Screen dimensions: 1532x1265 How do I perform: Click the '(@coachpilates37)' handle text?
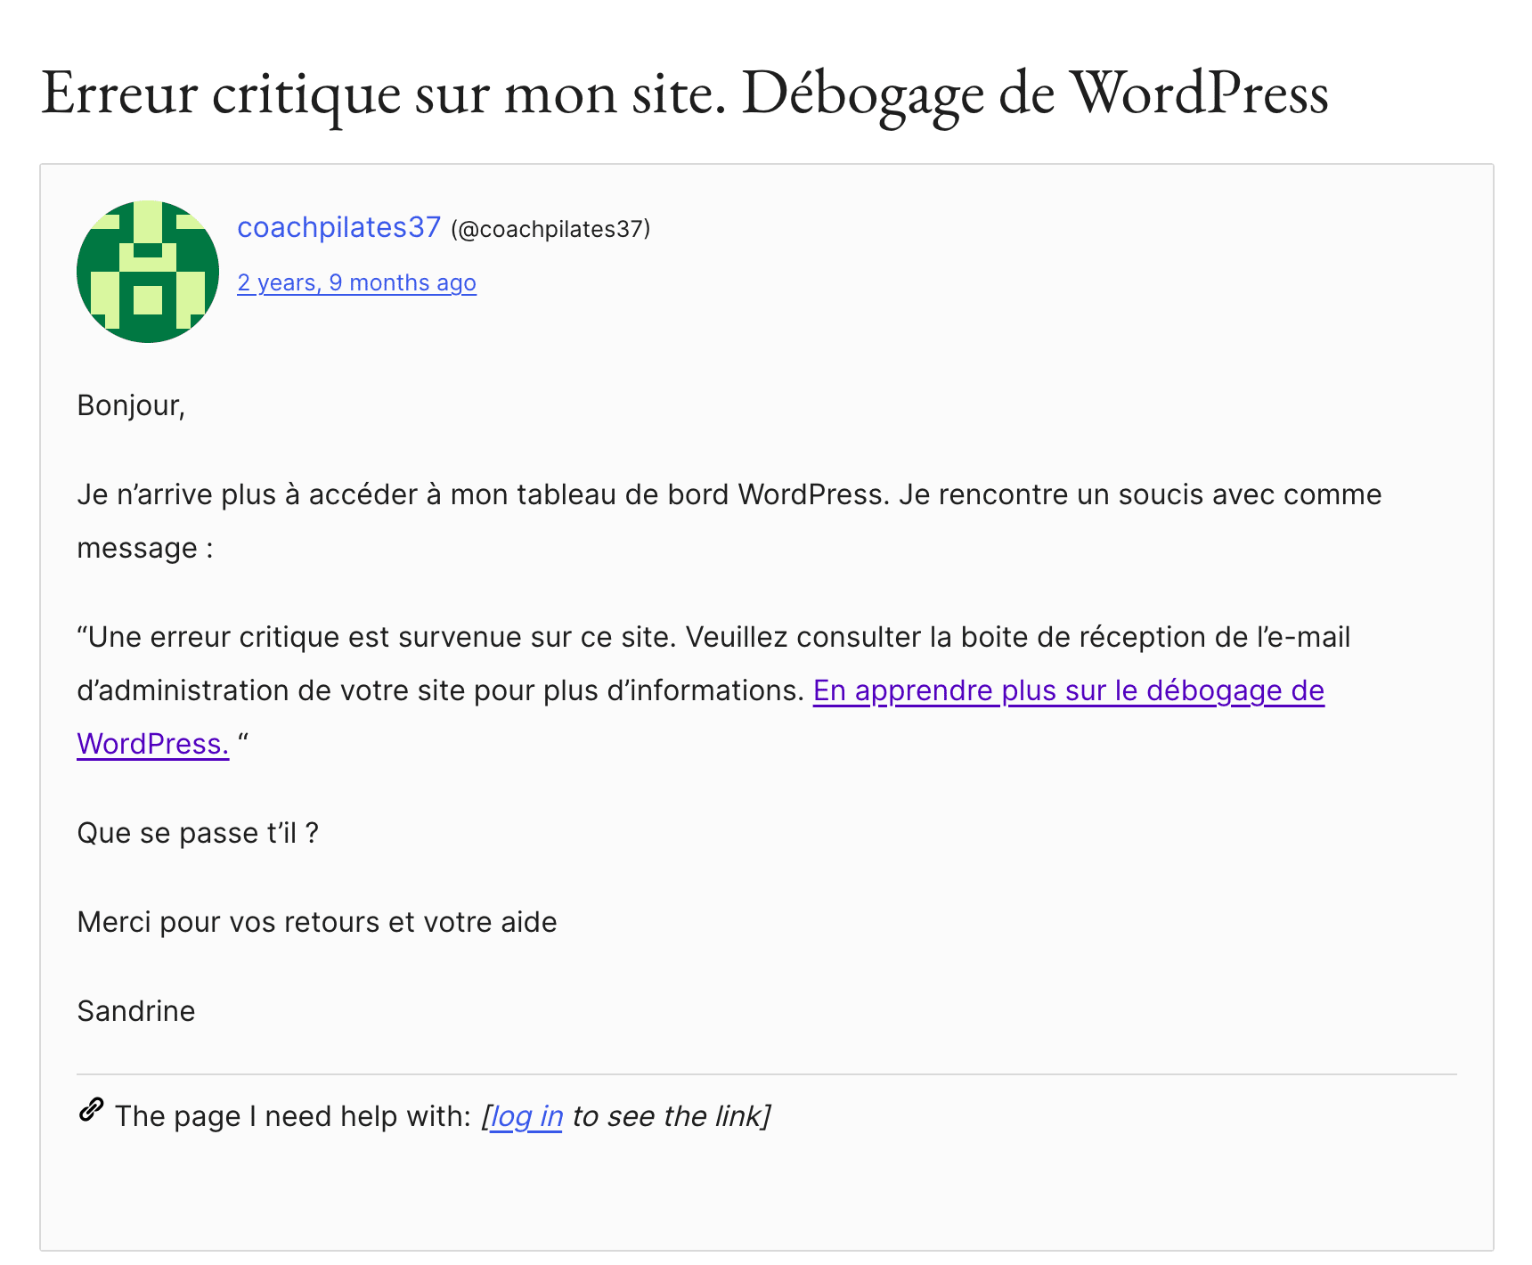550,229
